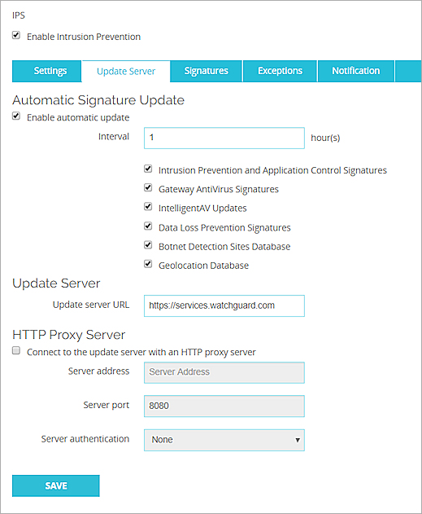Screen dimensions: 422x514
Task: Toggle Enable automatic update checkbox
Action: [16, 116]
